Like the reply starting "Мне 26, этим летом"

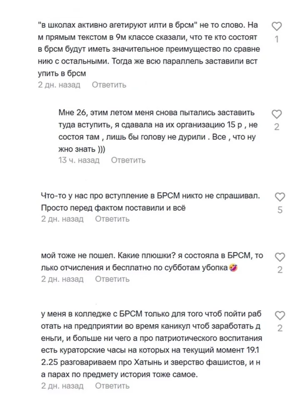pos(277,114)
